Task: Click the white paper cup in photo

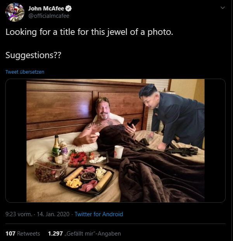Action: point(119,152)
